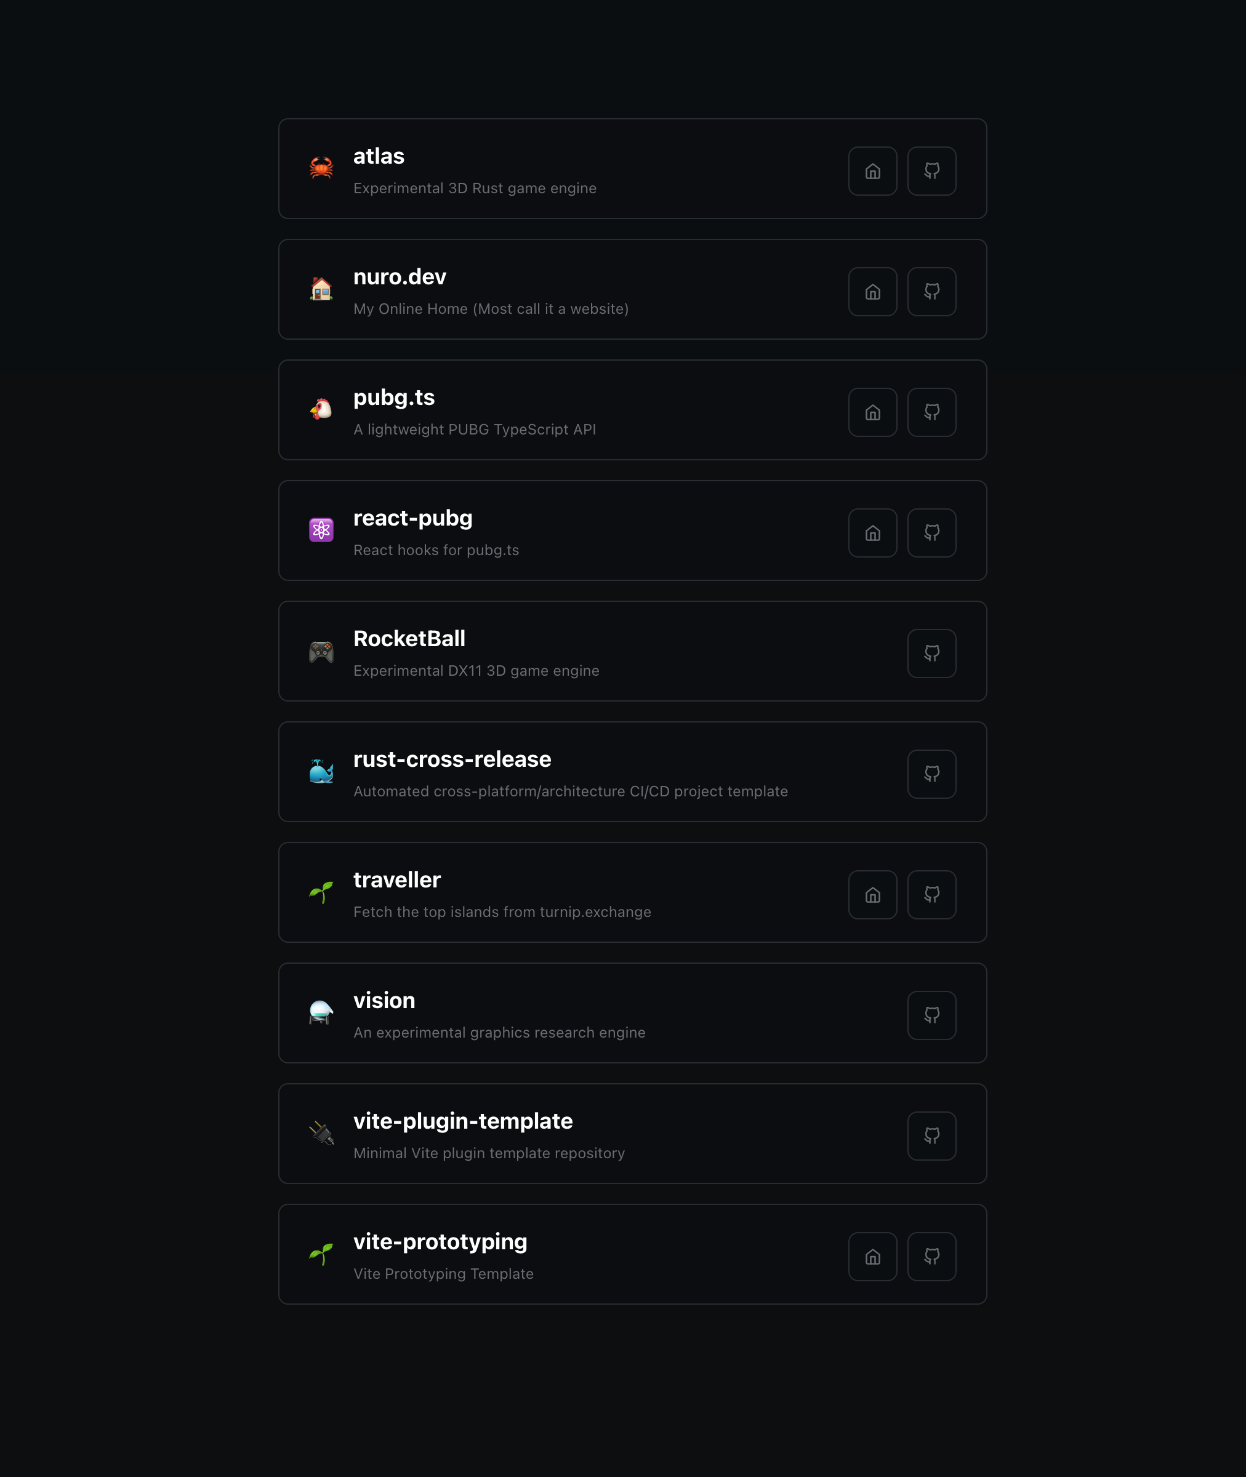Open the vite-prototyping GitHub repository icon

[931, 1257]
